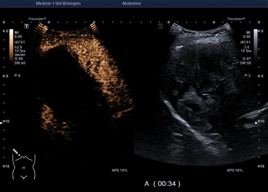Click the contrast timer A (00:34)

pyautogui.click(x=162, y=184)
